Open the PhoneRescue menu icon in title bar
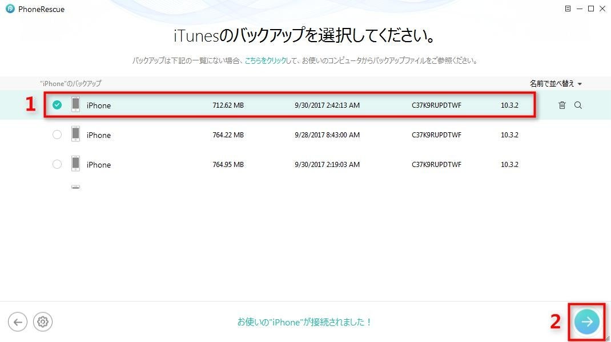Image resolution: width=611 pixels, height=342 pixels. [568, 9]
